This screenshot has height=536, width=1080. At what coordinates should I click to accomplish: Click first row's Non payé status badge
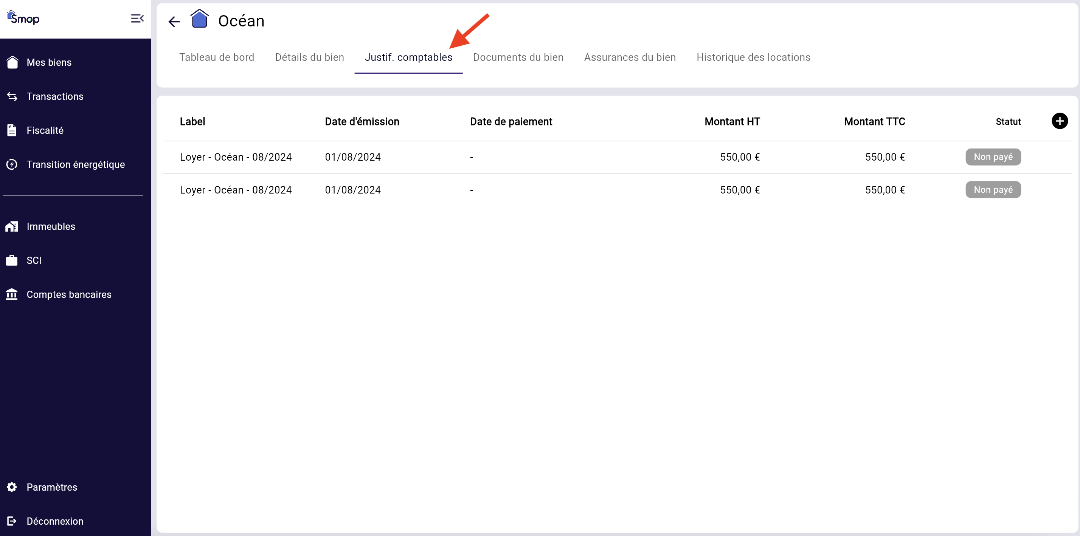993,157
